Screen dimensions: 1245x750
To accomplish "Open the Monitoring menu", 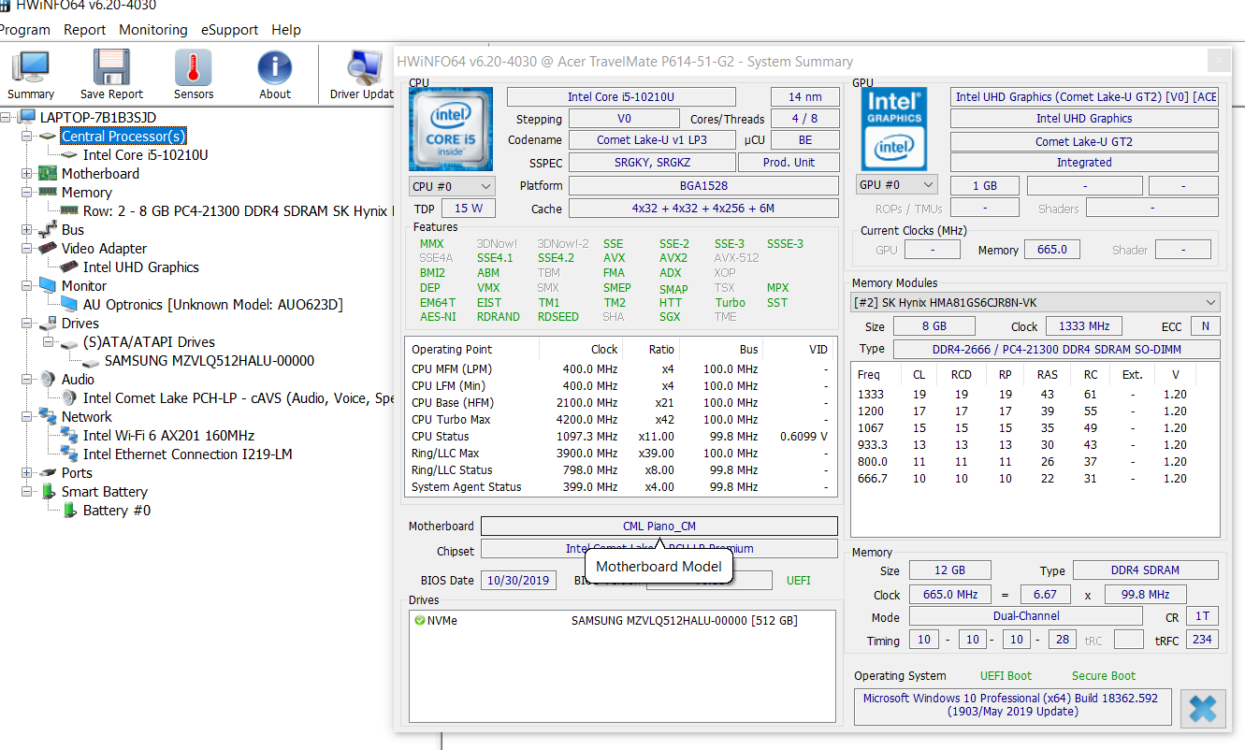I will 153,30.
